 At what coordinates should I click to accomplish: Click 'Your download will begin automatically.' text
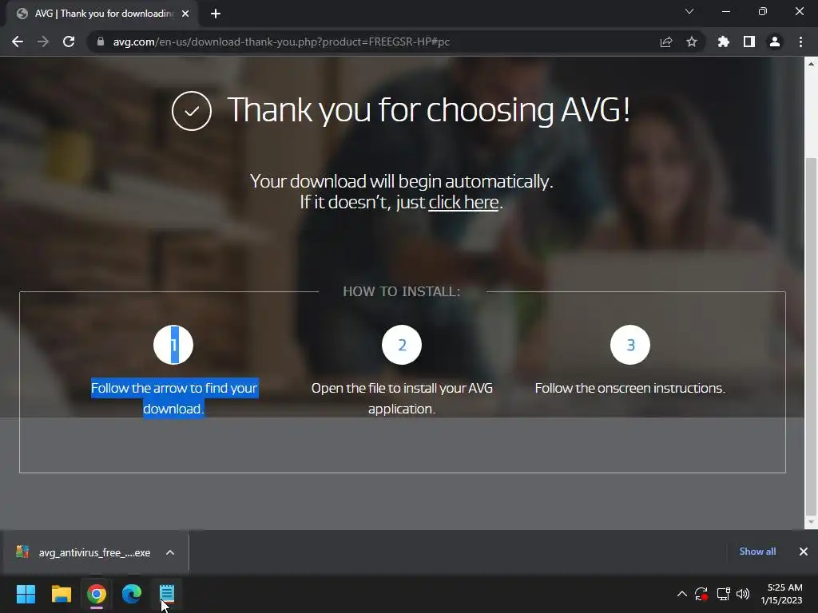pos(401,181)
